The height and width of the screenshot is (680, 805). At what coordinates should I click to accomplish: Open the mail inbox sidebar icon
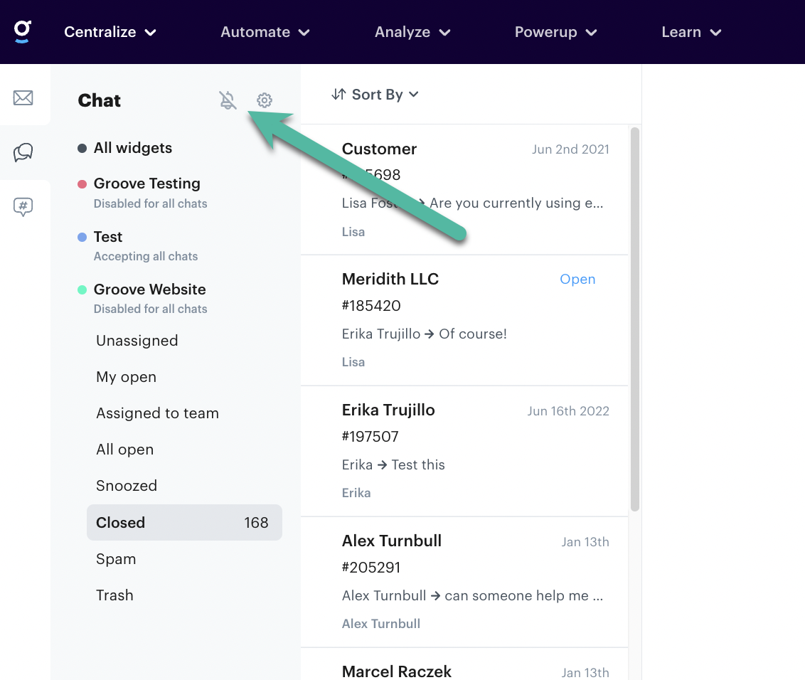coord(23,97)
